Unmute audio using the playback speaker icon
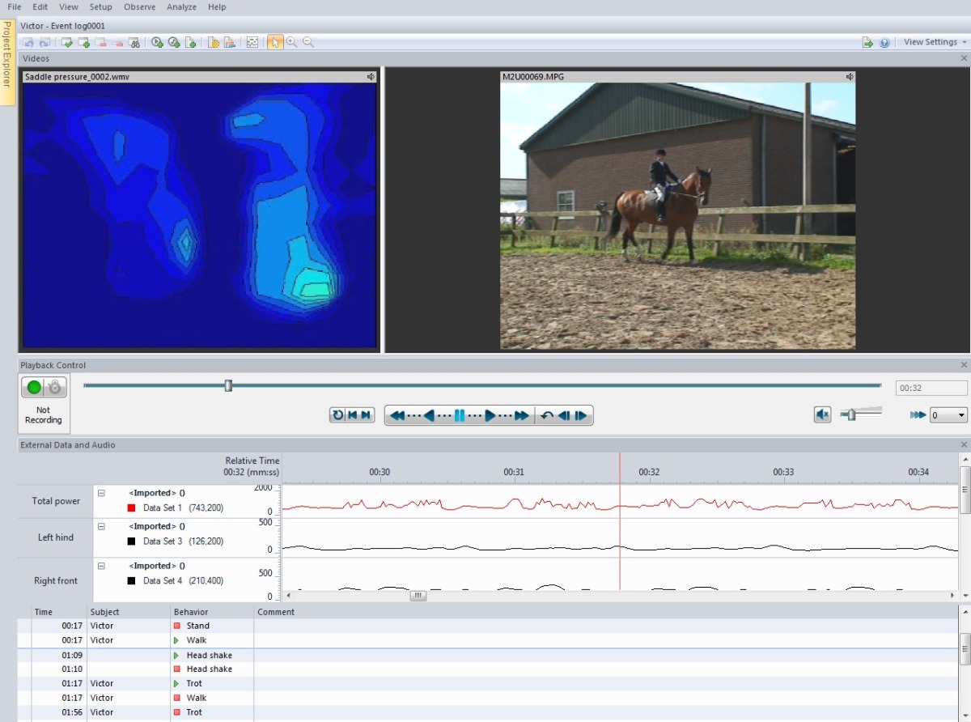This screenshot has height=722, width=971. point(822,415)
